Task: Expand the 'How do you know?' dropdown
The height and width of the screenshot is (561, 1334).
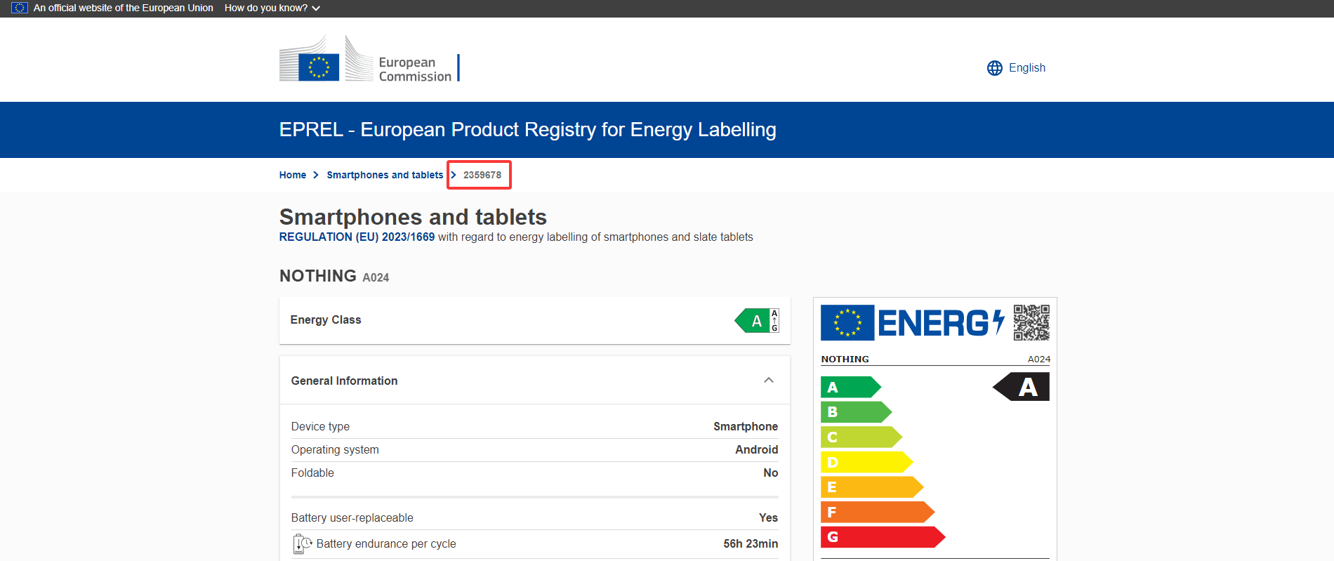Action: coord(272,8)
